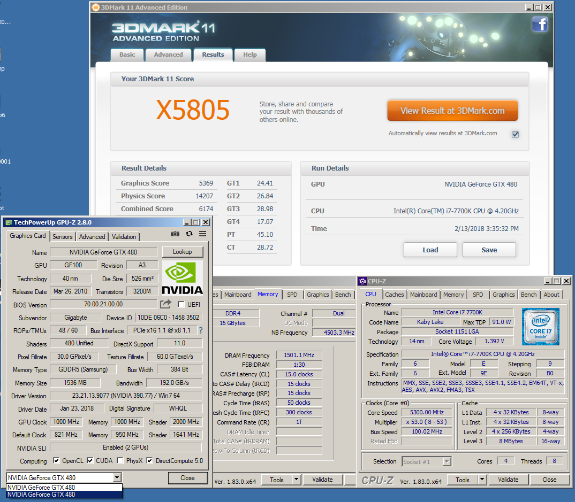Toggle the DirectCompute 5.0 checkbox
This screenshot has width=575, height=502.
tap(149, 461)
